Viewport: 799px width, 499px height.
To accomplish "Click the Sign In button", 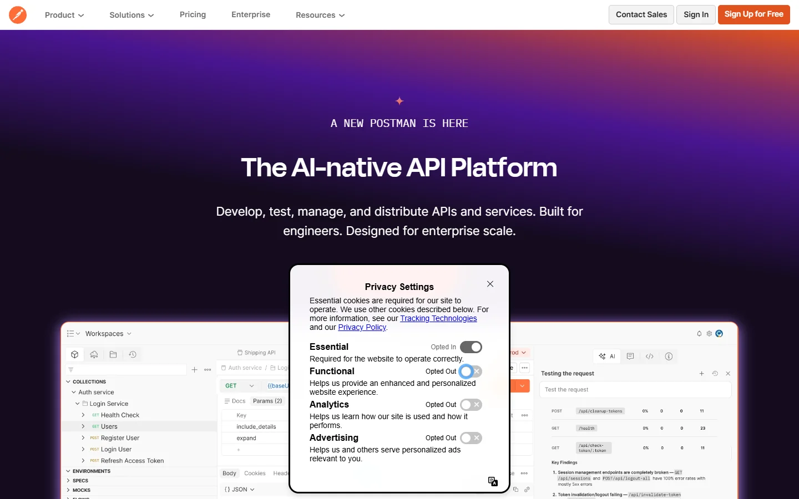I will click(696, 14).
